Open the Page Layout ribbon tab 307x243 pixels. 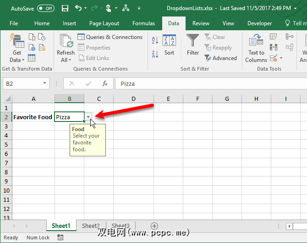coord(104,23)
